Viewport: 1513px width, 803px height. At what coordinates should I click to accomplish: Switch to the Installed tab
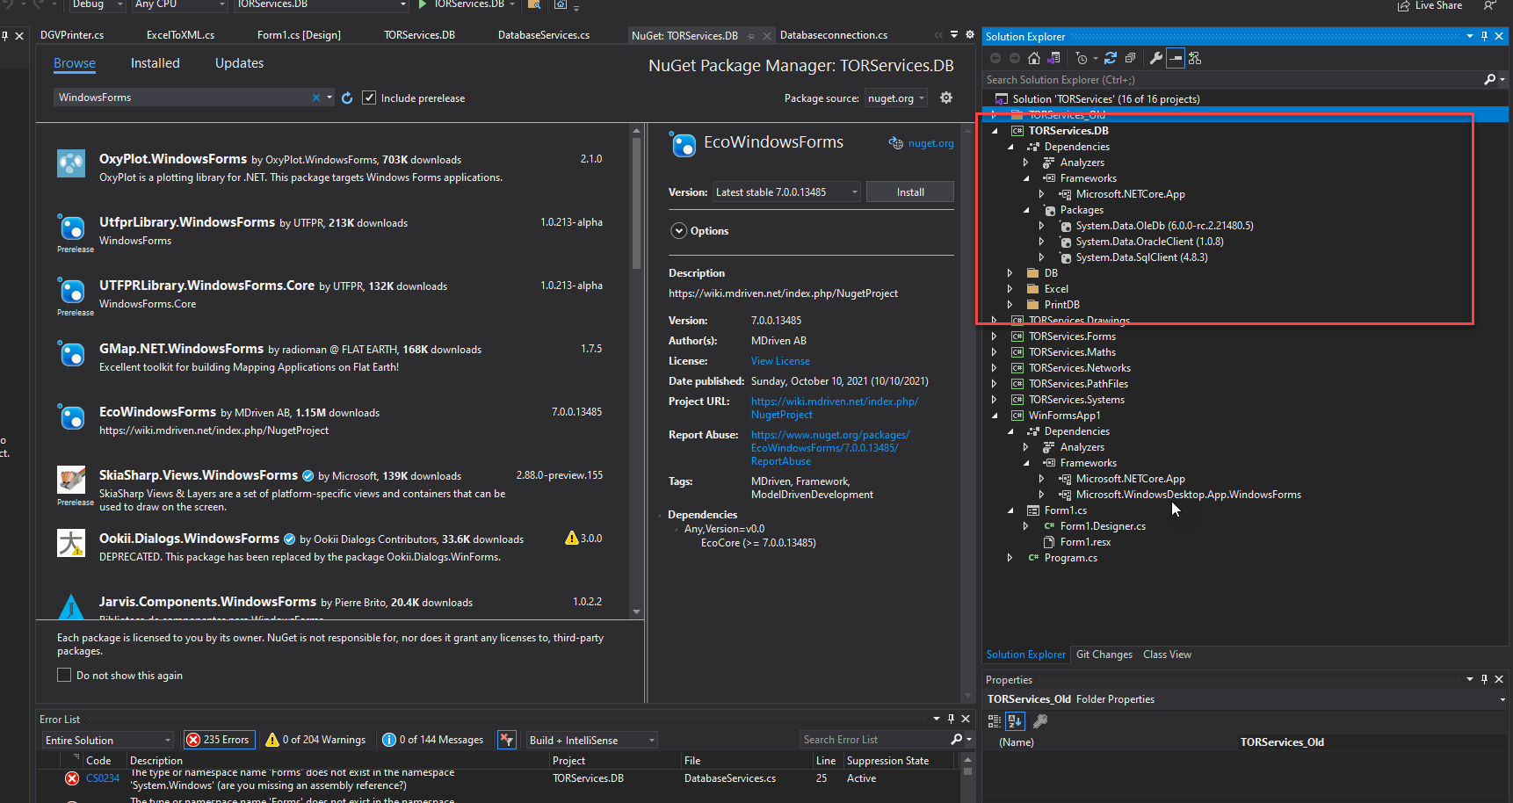click(156, 63)
